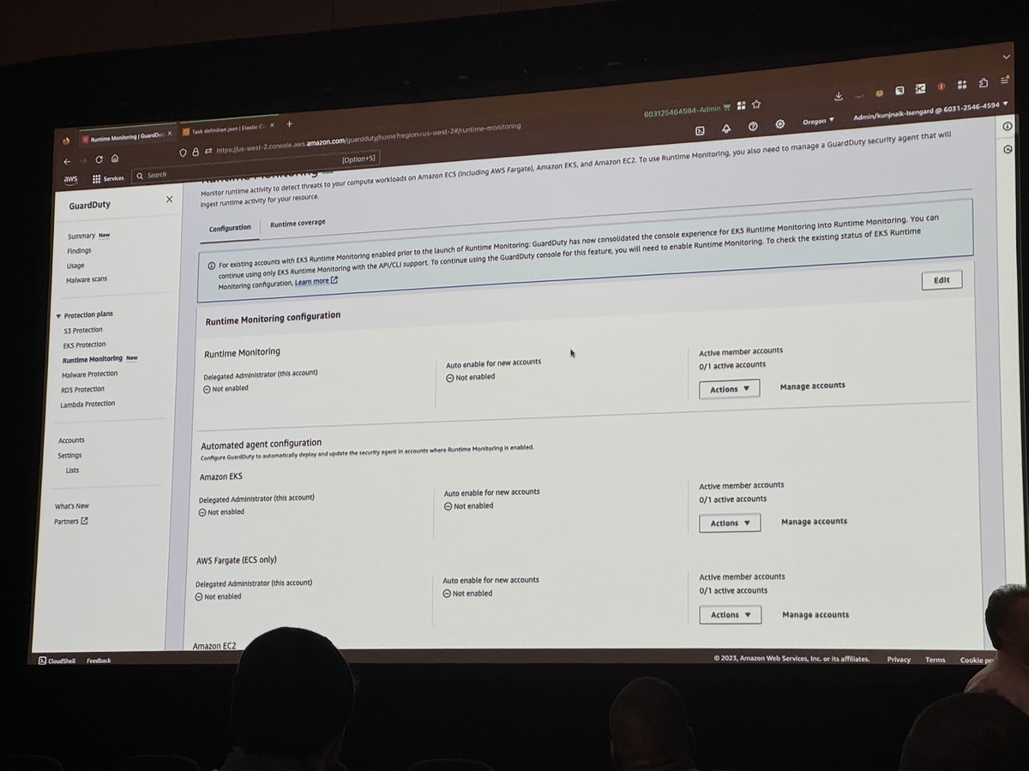Screen dimensions: 1029x771
Task: Click the Firefox logo icon
Action: point(67,140)
